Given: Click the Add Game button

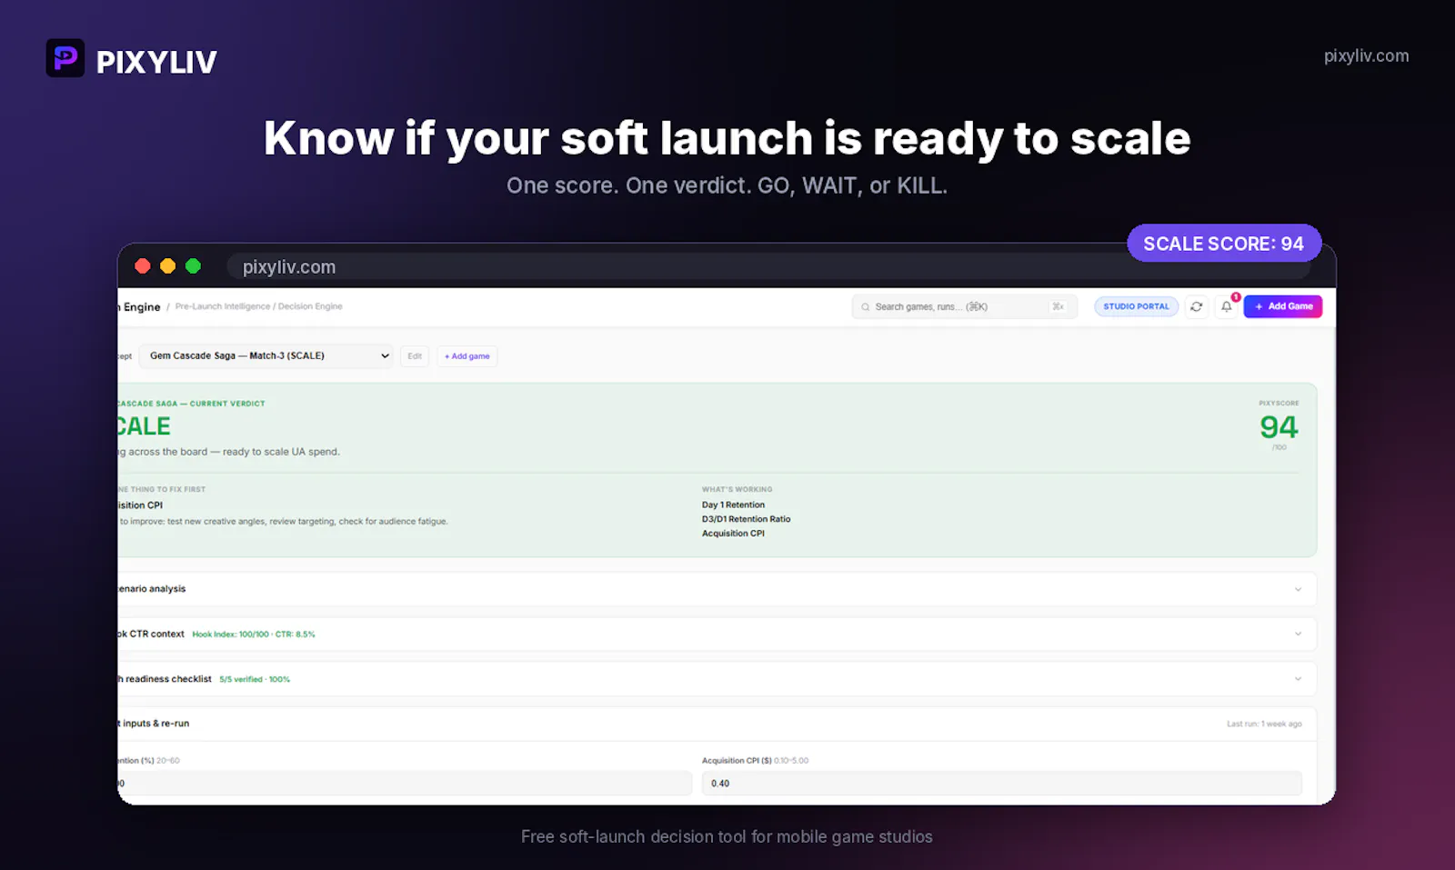Looking at the screenshot, I should pyautogui.click(x=1283, y=306).
